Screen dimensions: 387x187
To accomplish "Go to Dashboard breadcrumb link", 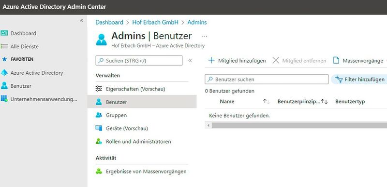I will click(109, 22).
